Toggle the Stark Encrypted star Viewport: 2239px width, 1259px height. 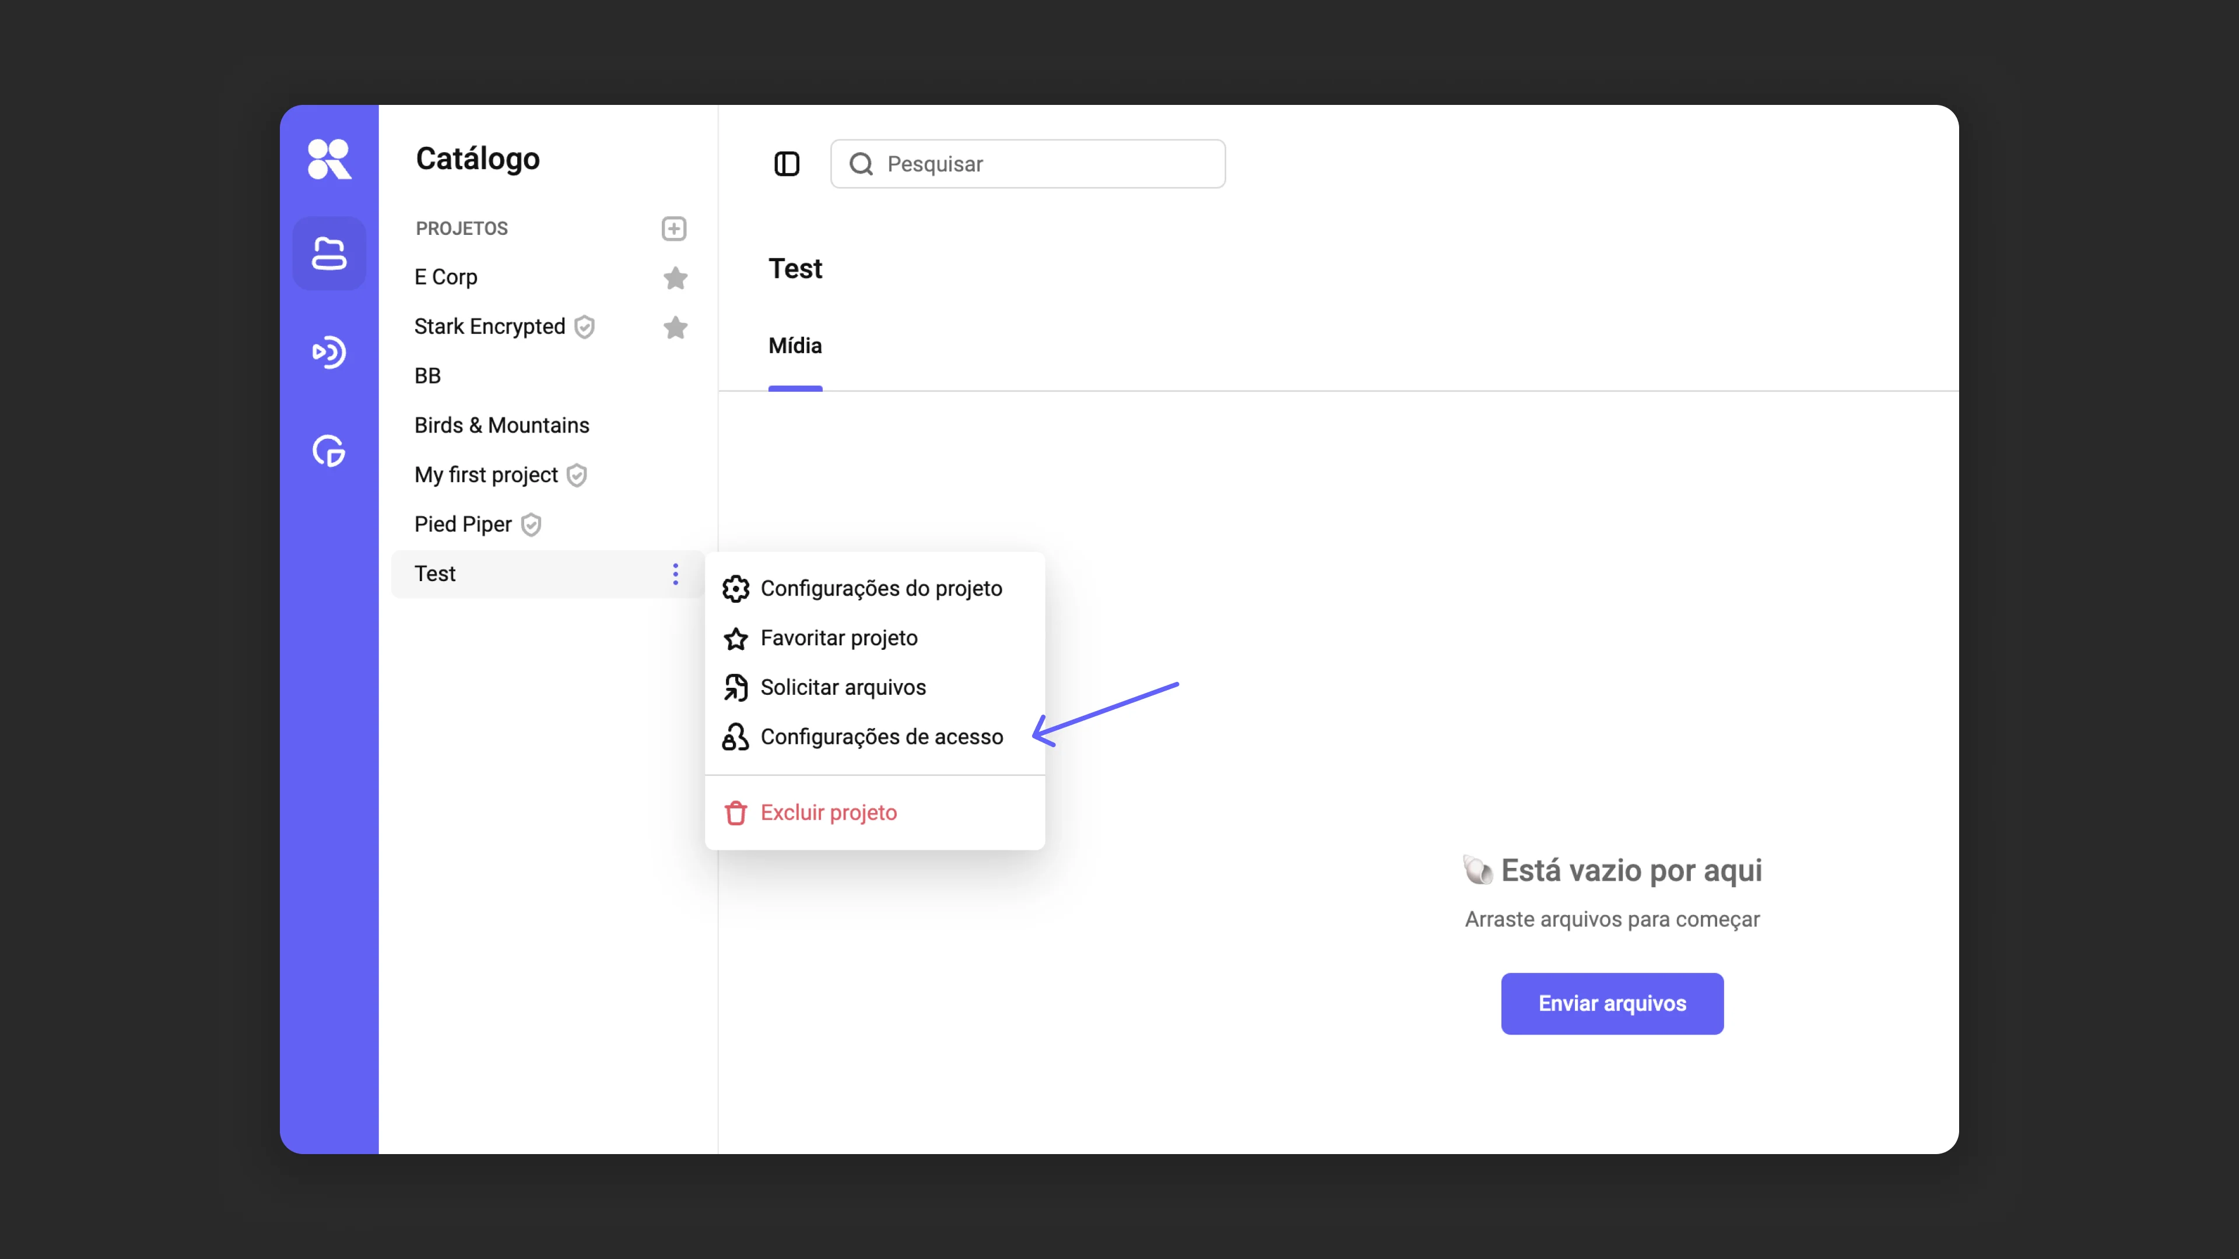coord(675,326)
